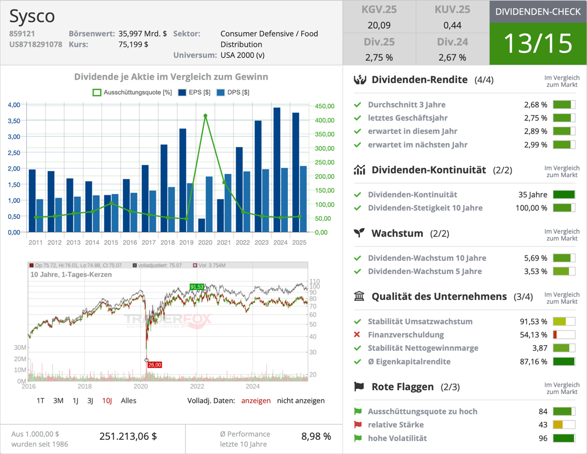Screen dimensions: 587x454
Task: Click anzeigen for volladjustierte Daten
Action: coord(256,400)
